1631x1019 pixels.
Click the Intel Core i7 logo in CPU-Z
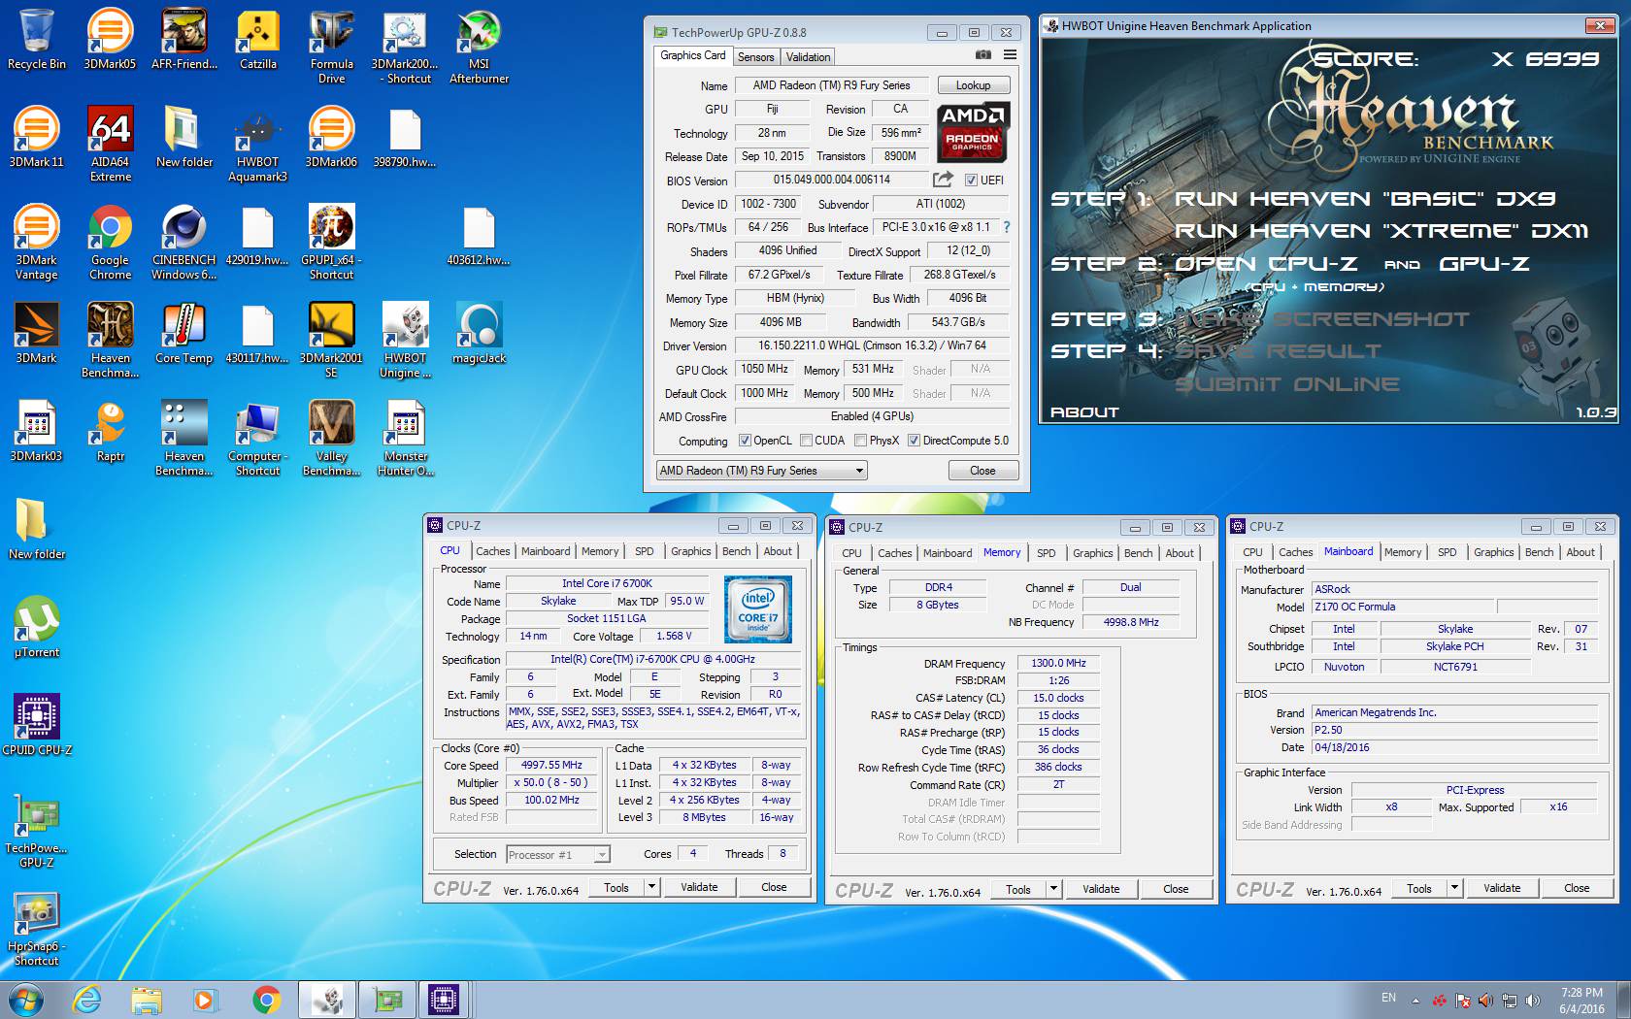[x=759, y=609]
